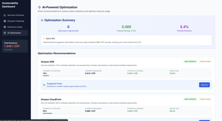
Task: Click the Services Overview chart icon
Action: (x=5, y=15)
